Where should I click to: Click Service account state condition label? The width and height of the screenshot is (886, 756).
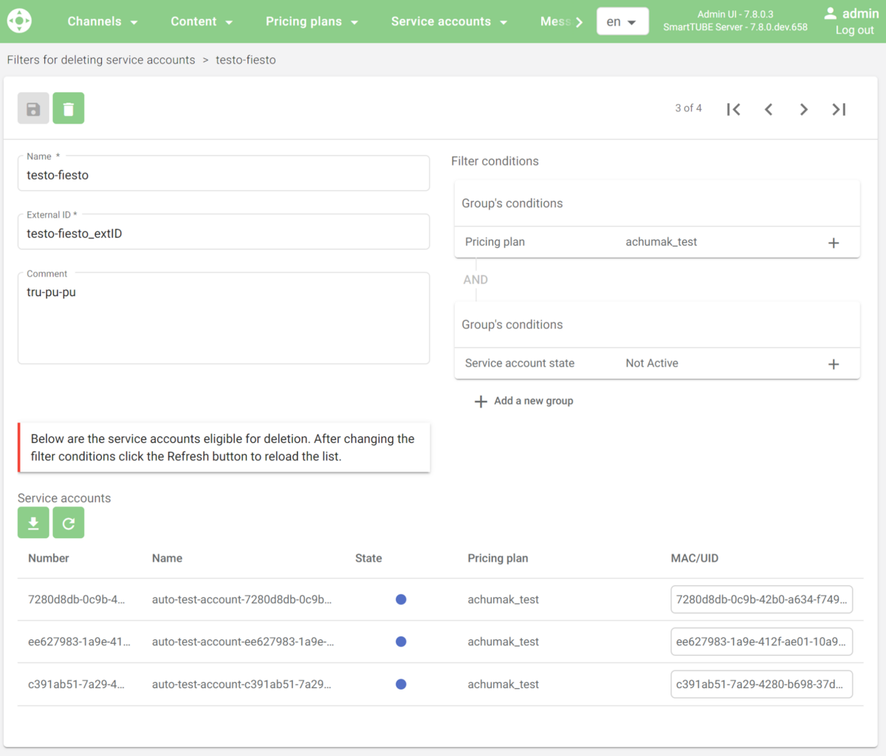click(520, 363)
